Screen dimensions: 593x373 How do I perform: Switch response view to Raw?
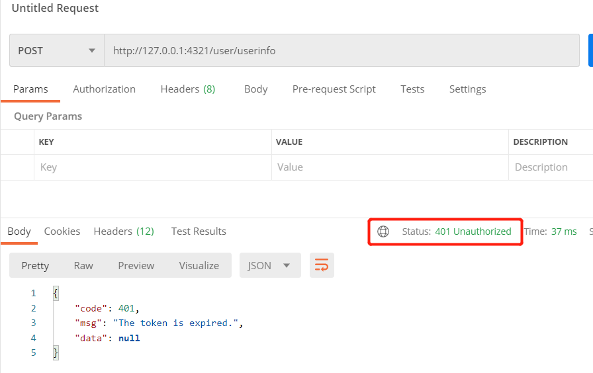click(x=83, y=265)
